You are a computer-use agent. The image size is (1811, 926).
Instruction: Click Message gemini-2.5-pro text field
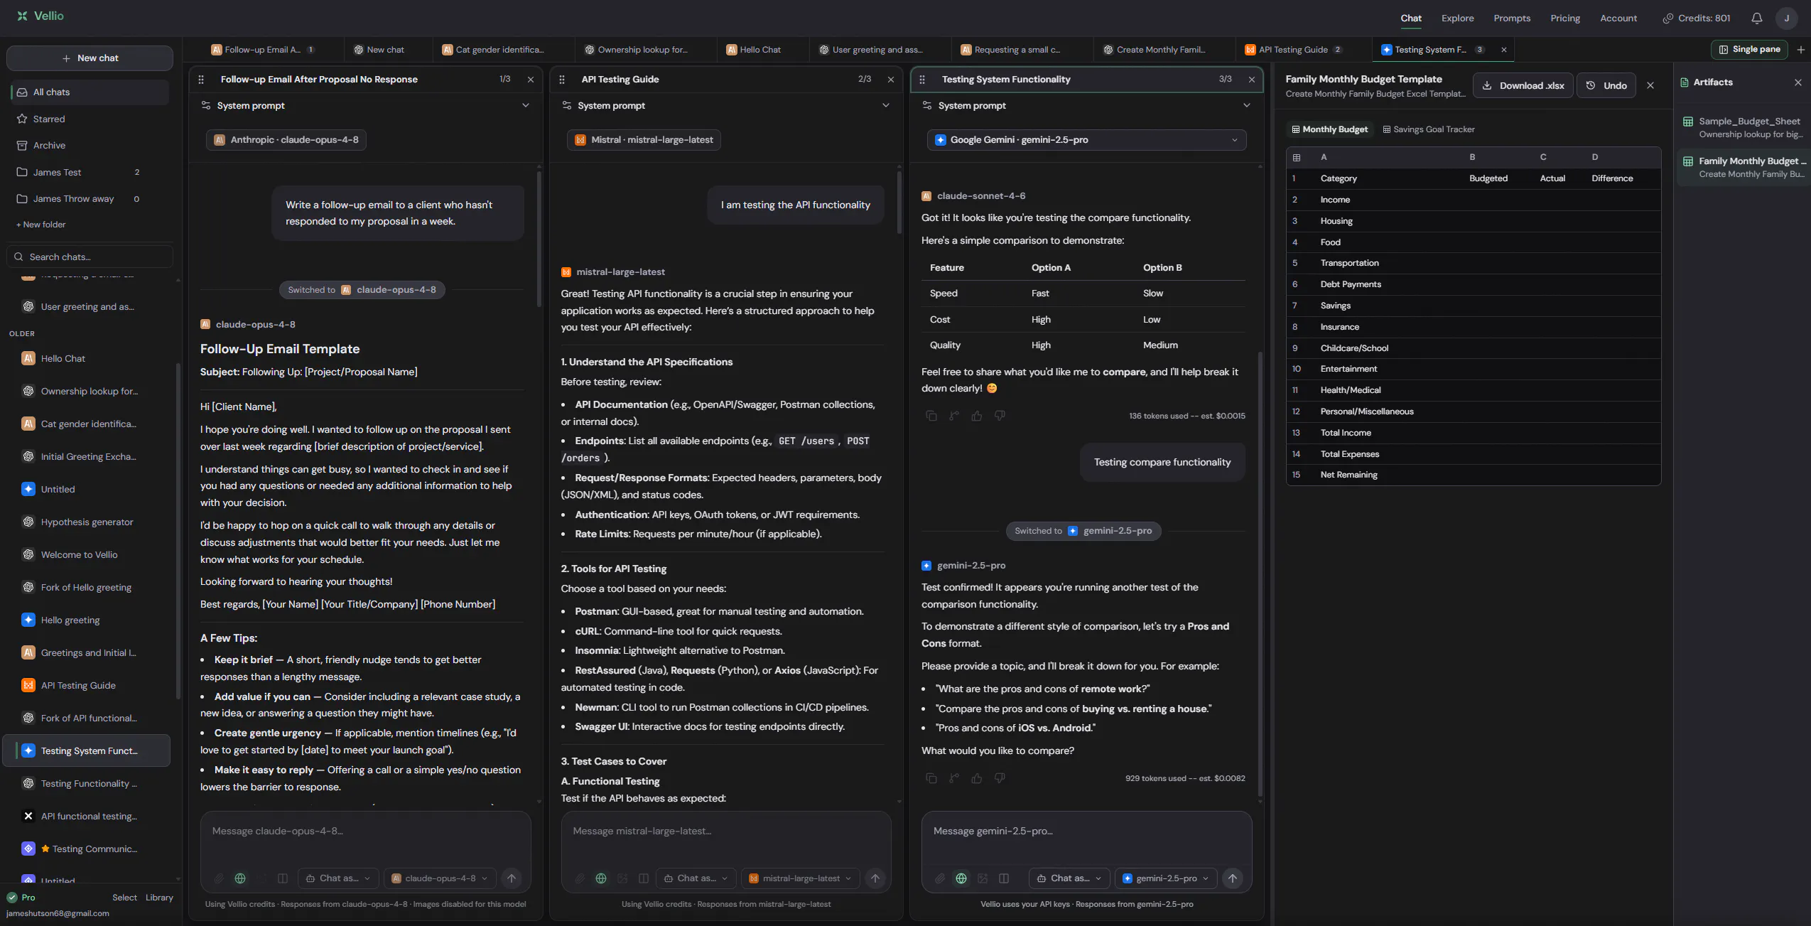click(1086, 831)
